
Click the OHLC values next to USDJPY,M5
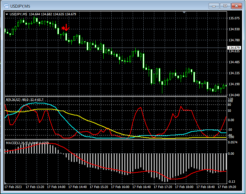(x=52, y=14)
